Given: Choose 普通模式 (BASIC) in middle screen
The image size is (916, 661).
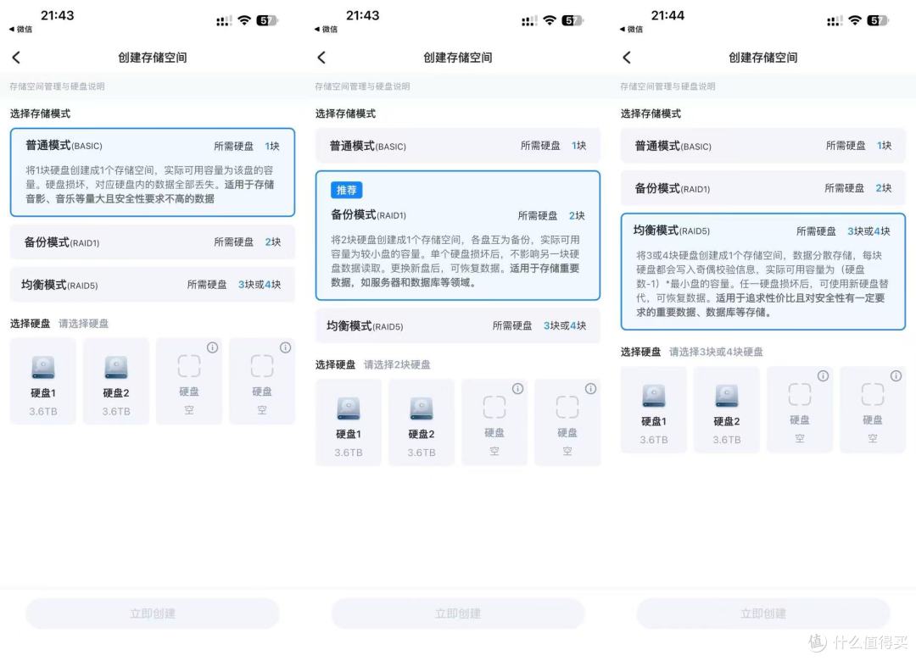Looking at the screenshot, I should tap(458, 146).
